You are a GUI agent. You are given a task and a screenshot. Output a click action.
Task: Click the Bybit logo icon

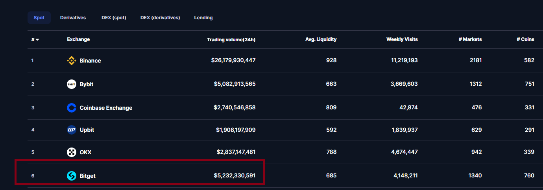coord(72,84)
